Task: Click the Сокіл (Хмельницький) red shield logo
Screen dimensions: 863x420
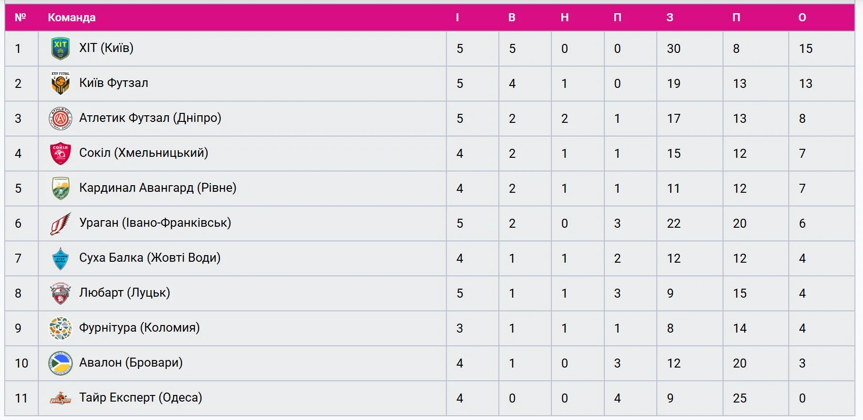Action: pyautogui.click(x=61, y=154)
